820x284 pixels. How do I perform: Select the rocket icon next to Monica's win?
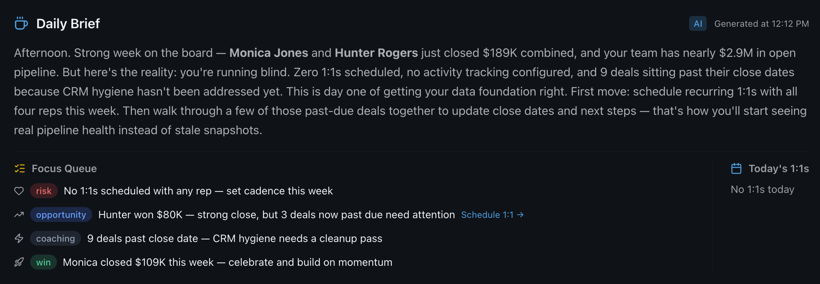(19, 262)
